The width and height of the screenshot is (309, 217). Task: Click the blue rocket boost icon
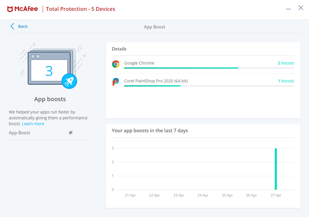(69, 81)
